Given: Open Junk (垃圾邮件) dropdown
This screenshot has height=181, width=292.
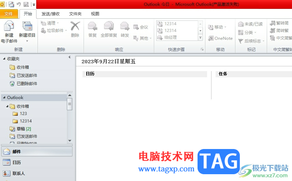Looking at the screenshot, I should tap(54, 30).
